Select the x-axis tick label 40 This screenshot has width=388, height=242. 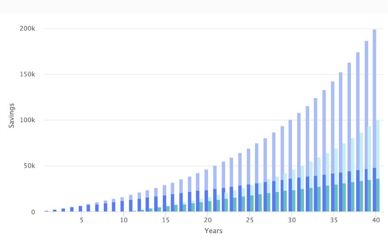pos(375,220)
